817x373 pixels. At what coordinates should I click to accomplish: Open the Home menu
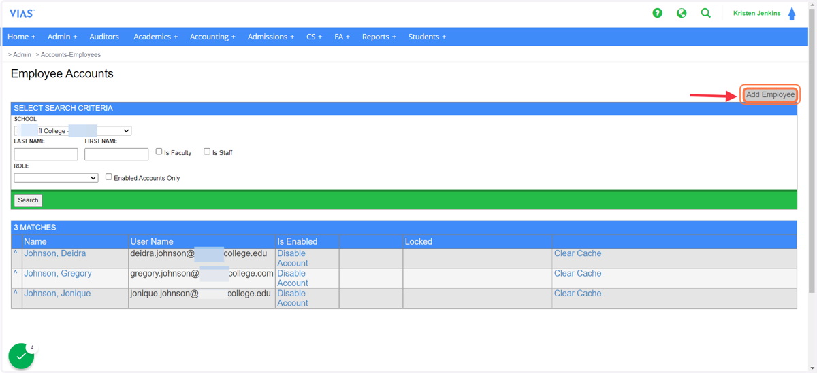point(21,37)
